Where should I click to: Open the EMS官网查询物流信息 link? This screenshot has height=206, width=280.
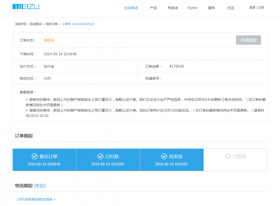pos(36,199)
